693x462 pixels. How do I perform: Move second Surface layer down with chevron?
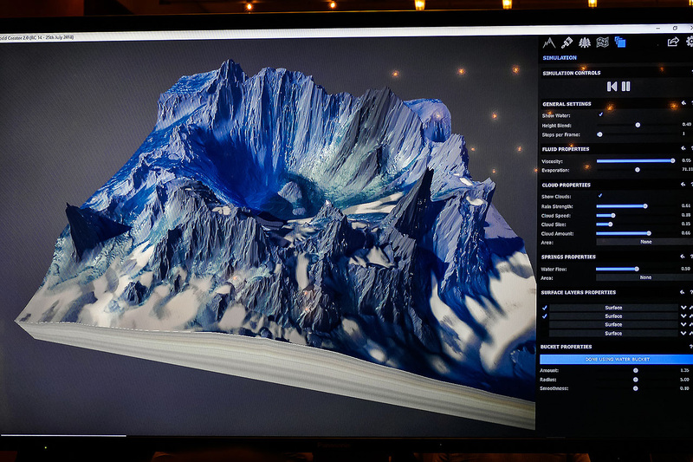point(683,316)
